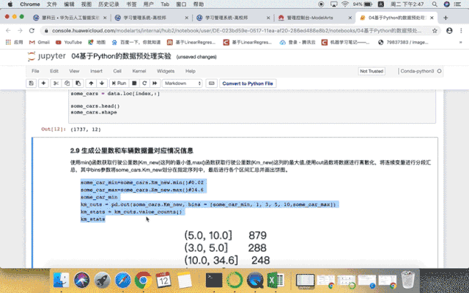Click the Not Trusted notebook button
Viewport: 469px width, 293px height.
pos(372,71)
